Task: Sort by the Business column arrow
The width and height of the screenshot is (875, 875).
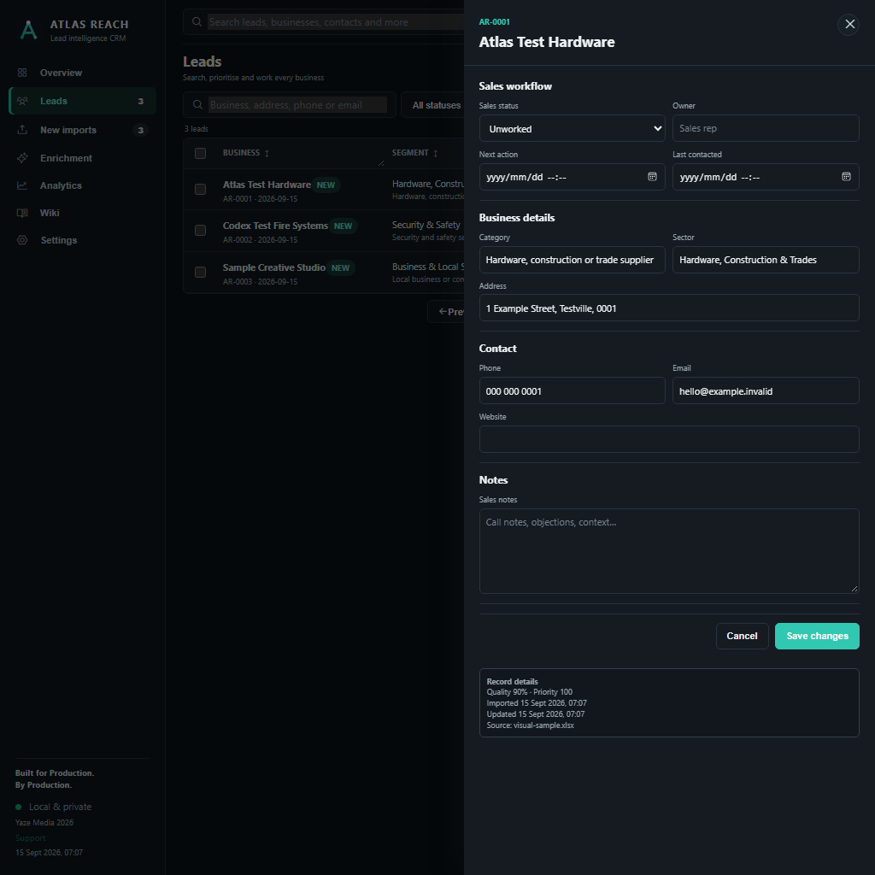Action: 267,154
